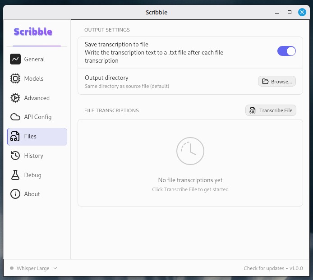Select the API Config tab

(37, 117)
